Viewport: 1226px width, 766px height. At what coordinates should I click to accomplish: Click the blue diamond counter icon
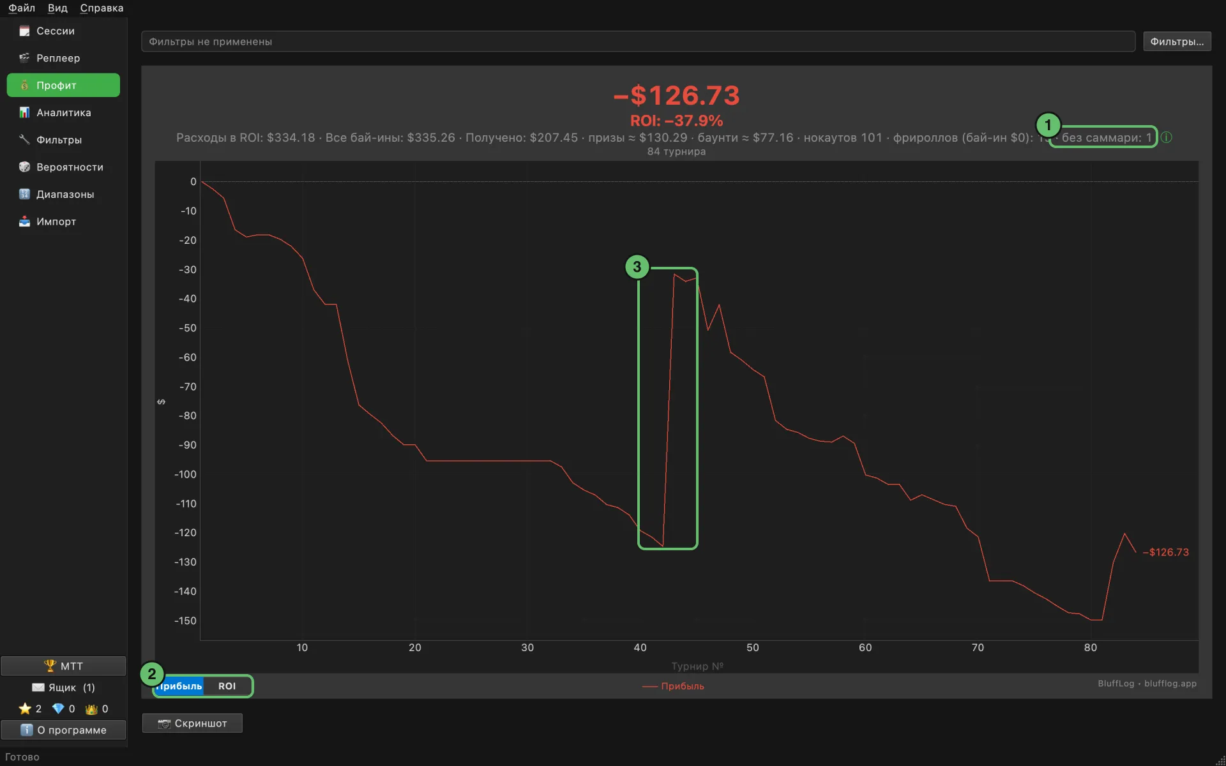coord(58,709)
